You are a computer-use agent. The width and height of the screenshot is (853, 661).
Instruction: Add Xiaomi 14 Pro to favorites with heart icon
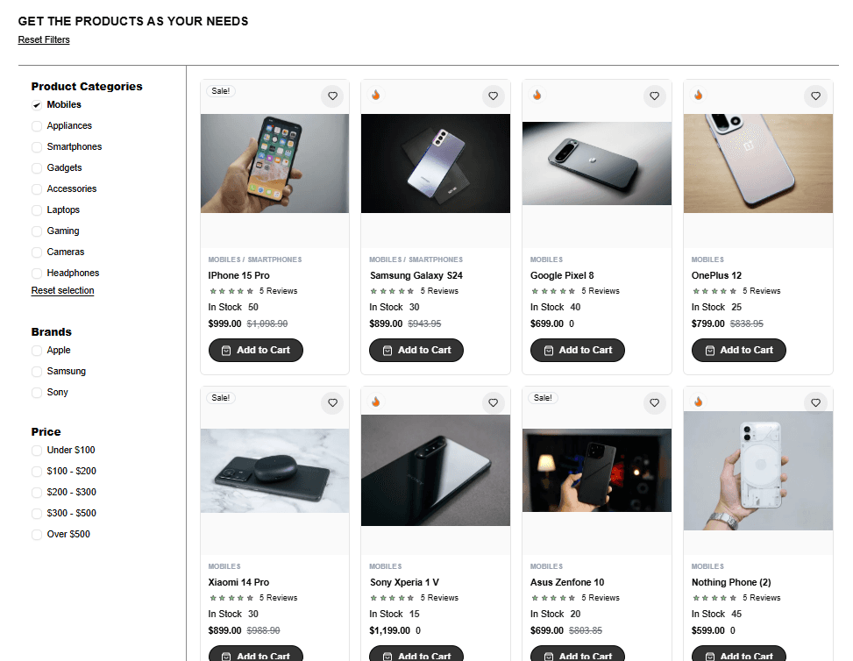coord(332,403)
